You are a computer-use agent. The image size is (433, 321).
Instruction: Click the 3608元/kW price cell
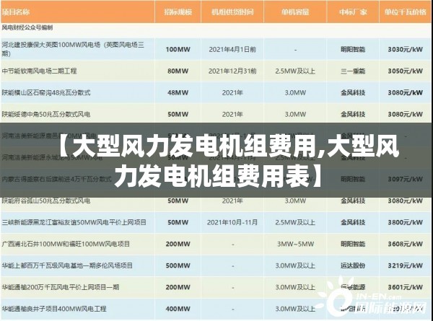click(405, 244)
